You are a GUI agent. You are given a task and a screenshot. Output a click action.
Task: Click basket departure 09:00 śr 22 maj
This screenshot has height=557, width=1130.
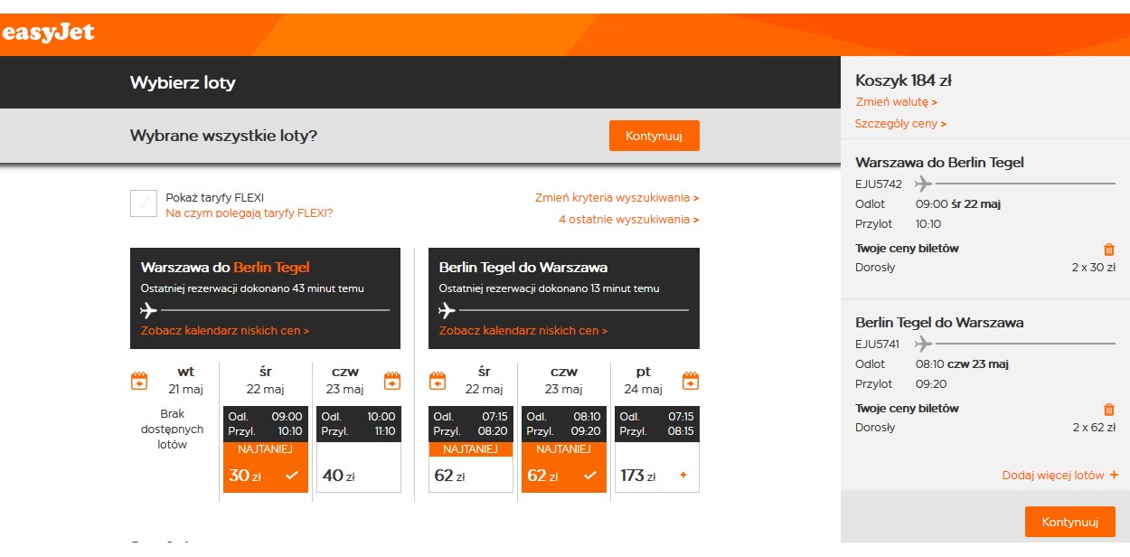[958, 204]
